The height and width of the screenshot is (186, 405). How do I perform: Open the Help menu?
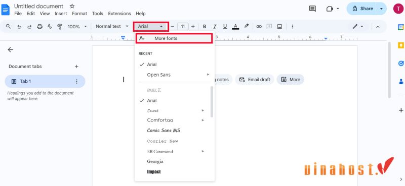click(141, 14)
